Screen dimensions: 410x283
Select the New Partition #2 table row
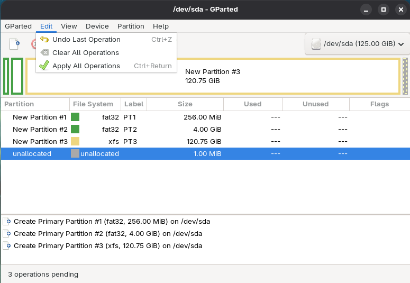[159, 130]
